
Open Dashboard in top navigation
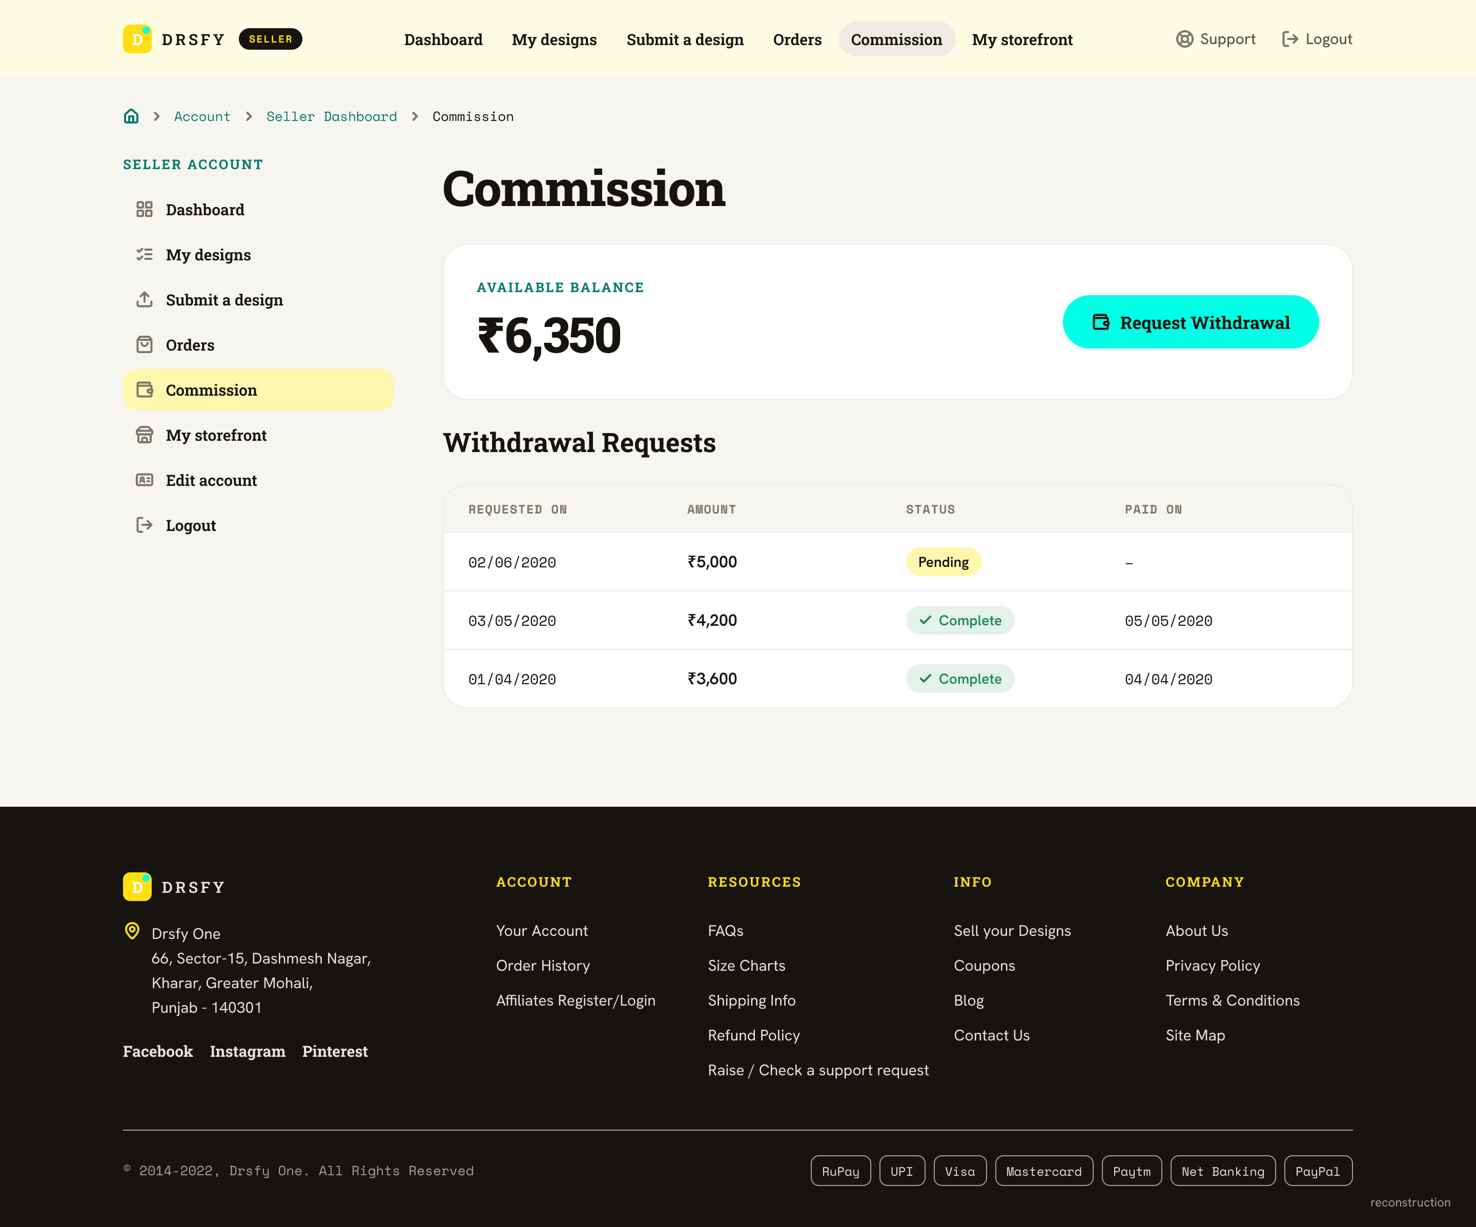(x=443, y=39)
